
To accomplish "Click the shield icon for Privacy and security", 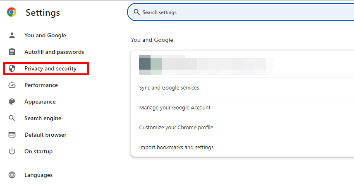I will pos(12,68).
